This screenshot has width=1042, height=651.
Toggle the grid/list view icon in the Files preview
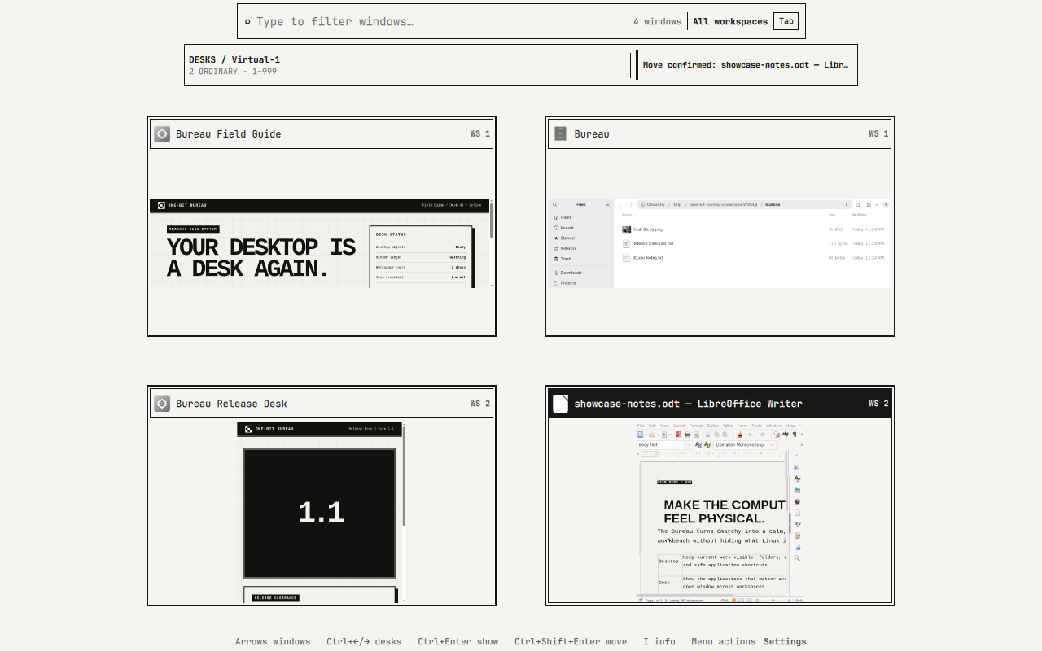tap(869, 204)
